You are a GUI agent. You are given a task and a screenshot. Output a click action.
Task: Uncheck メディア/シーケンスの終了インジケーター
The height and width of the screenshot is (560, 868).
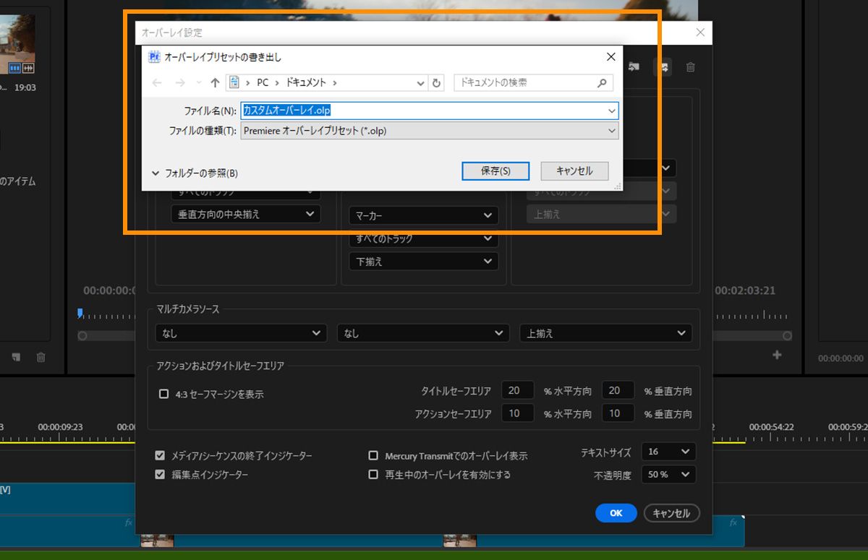tap(160, 456)
